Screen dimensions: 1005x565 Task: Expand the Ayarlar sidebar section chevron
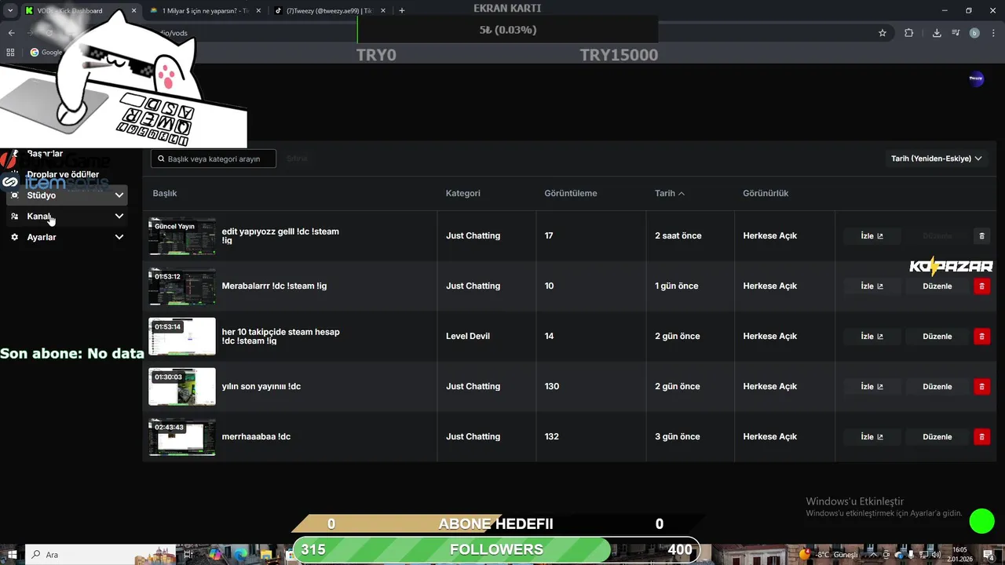[119, 237]
